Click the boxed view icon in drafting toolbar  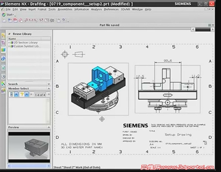(47, 20)
